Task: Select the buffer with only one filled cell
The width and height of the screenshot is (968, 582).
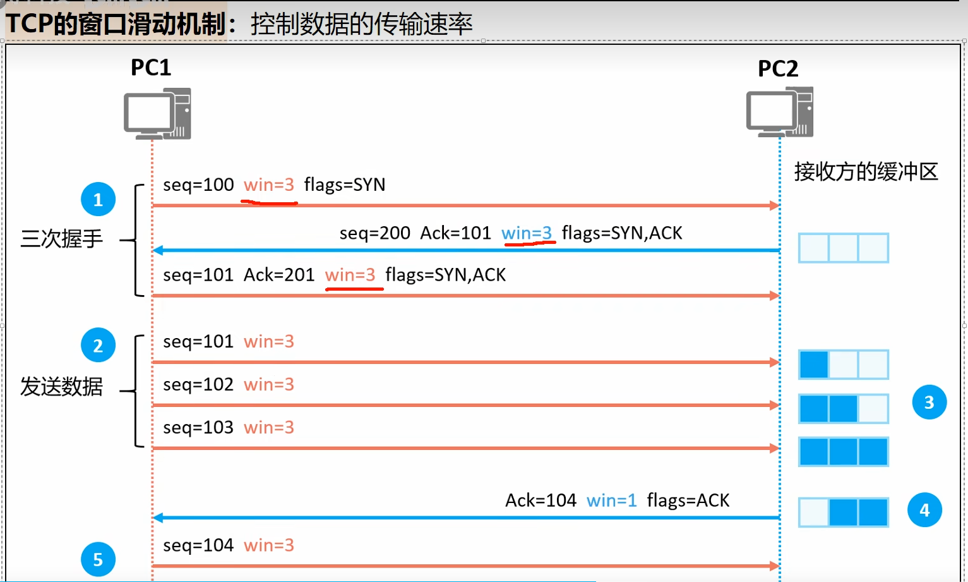Action: click(843, 365)
